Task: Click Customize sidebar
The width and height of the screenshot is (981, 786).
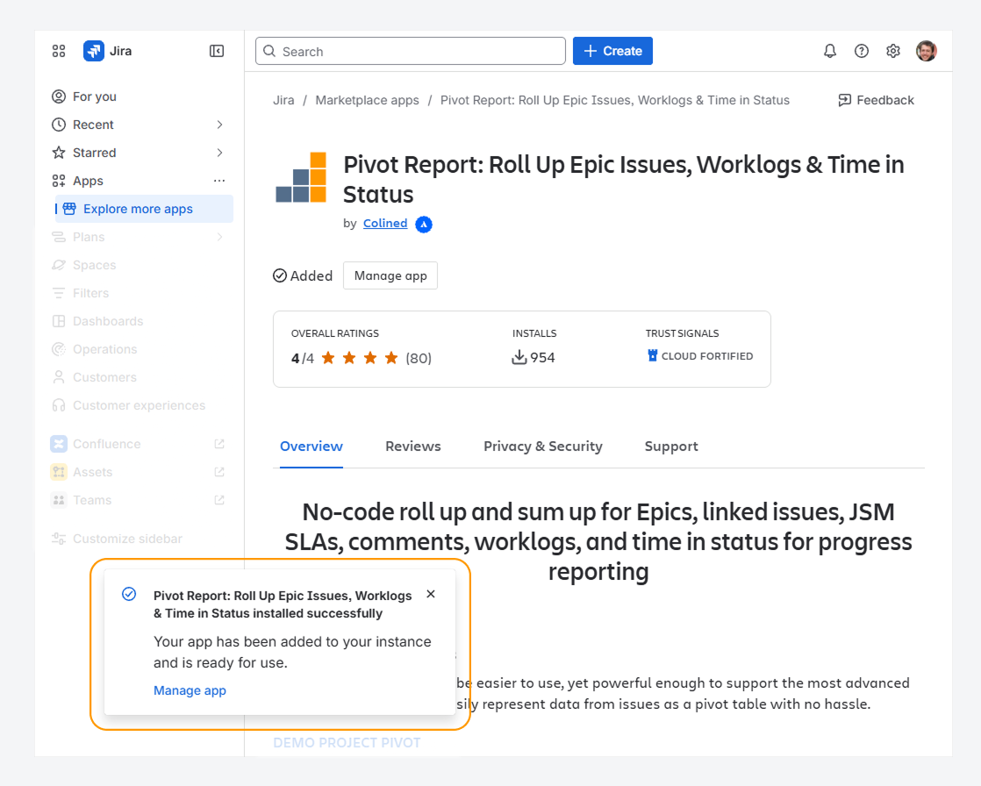Action: (x=139, y=539)
